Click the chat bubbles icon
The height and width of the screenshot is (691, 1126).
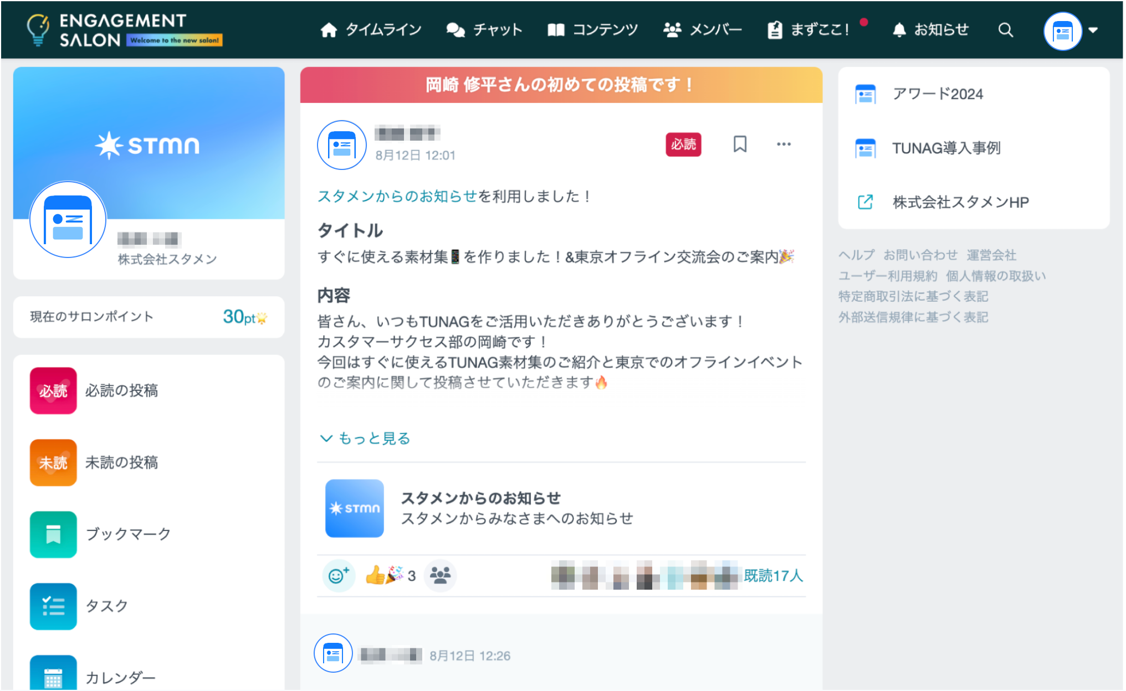455,30
